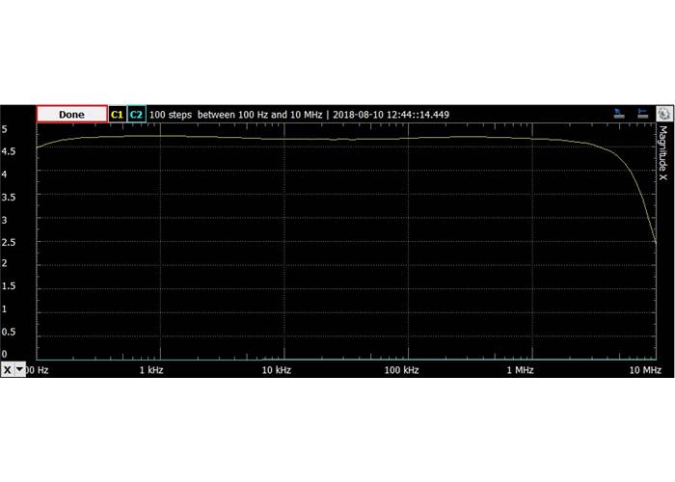This screenshot has width=675, height=482.
Task: Toggle channel C2 trace visibility
Action: click(136, 114)
